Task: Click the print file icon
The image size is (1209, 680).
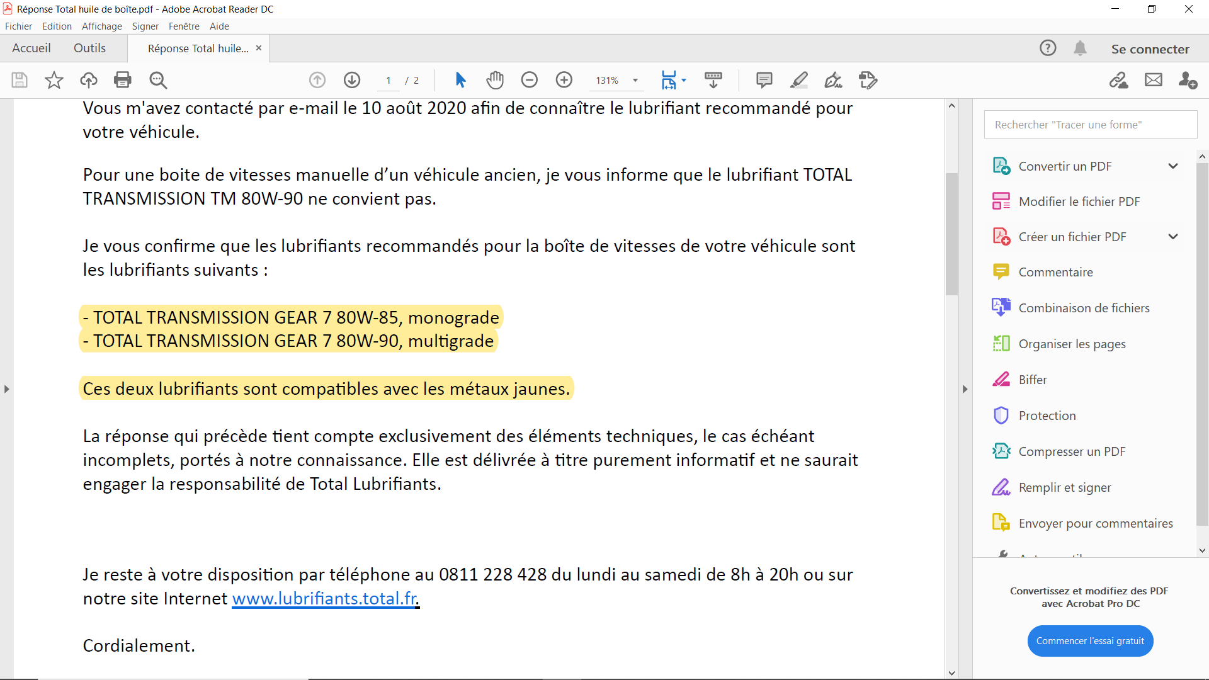Action: point(123,80)
